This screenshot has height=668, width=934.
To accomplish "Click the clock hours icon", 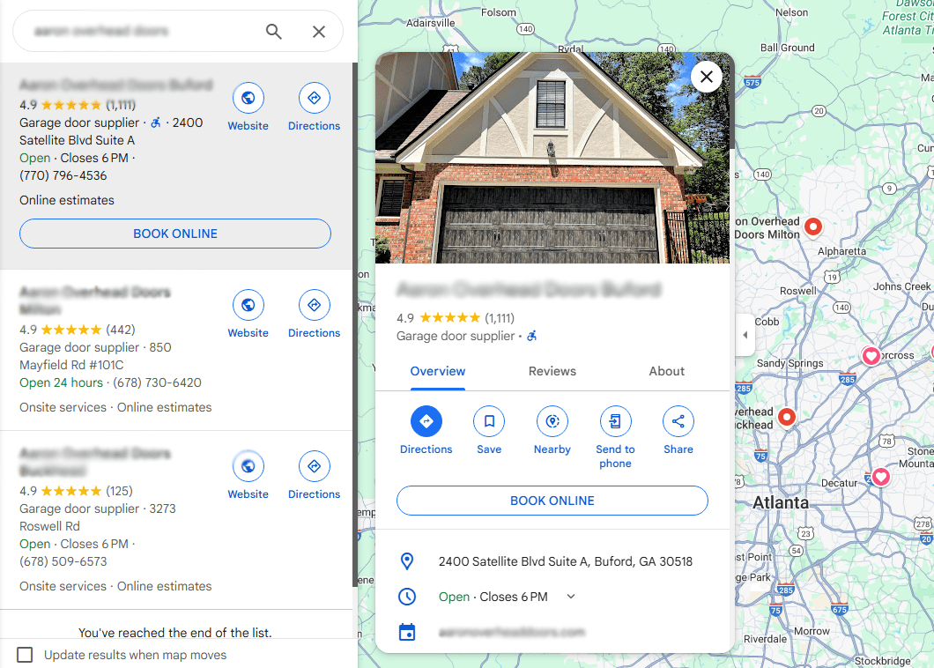I will click(407, 597).
